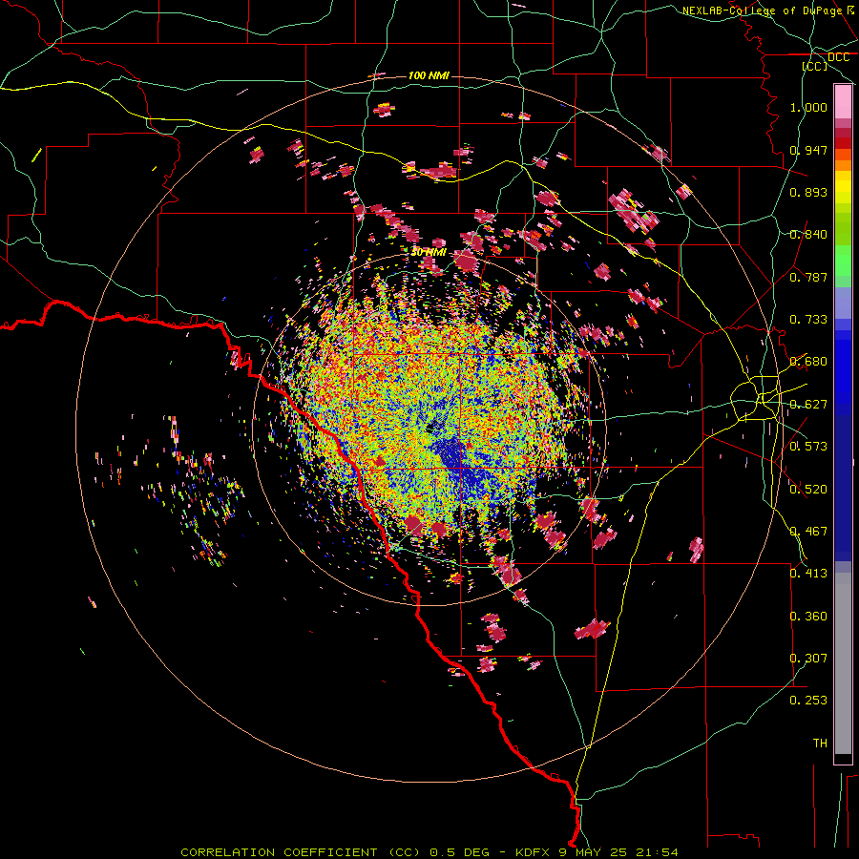This screenshot has height=859, width=859.
Task: Click the 0.307 scale value
Action: 808,659
